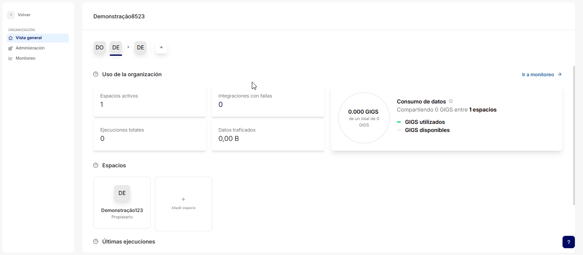583x255 pixels.
Task: Expand the breadcrumb chevron between DE avatars
Action: tap(128, 47)
